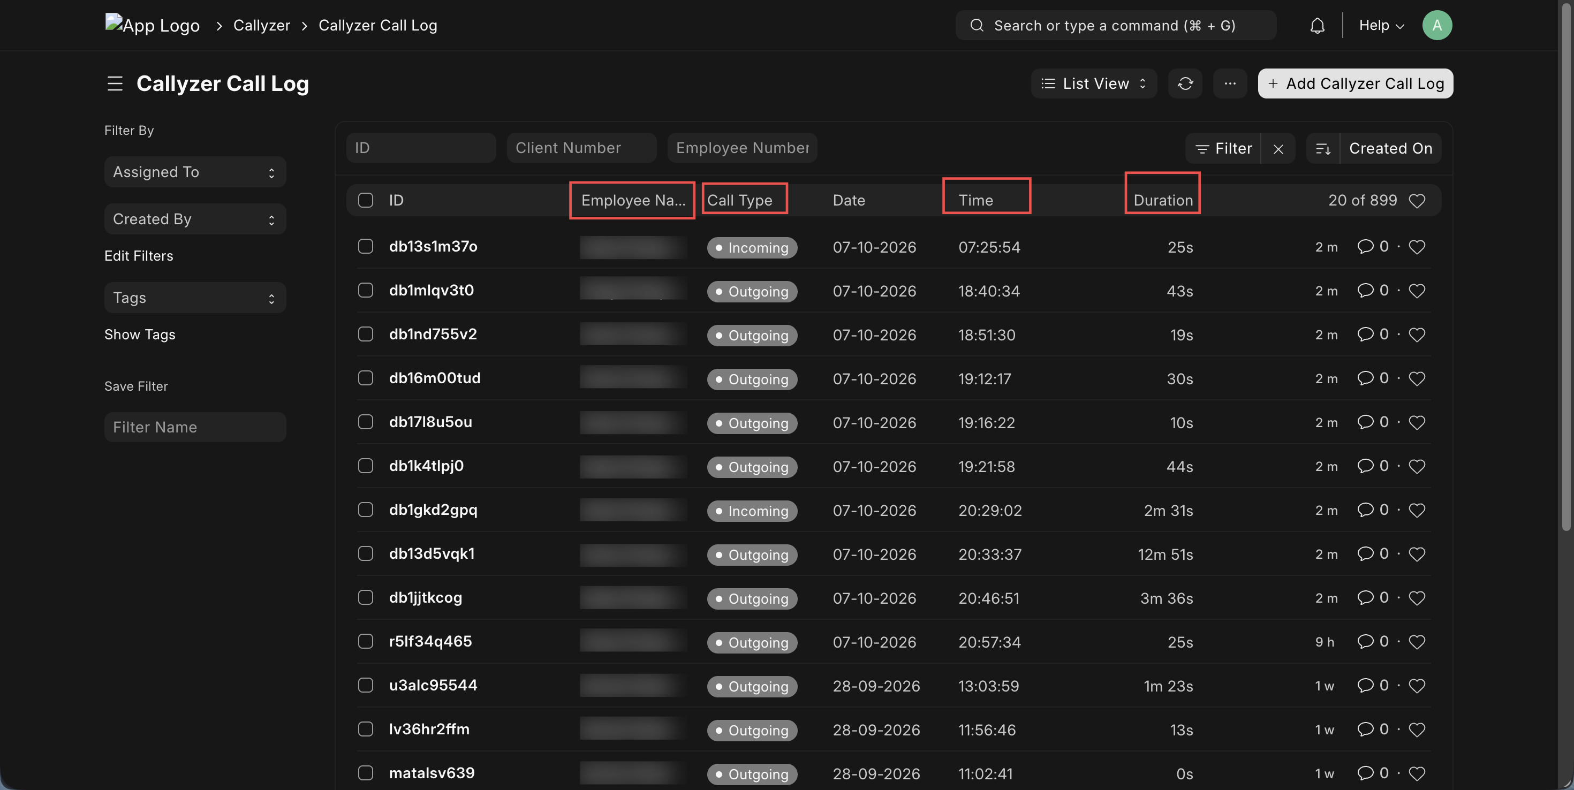Like the db13s1m37o row heart

(x=1417, y=247)
